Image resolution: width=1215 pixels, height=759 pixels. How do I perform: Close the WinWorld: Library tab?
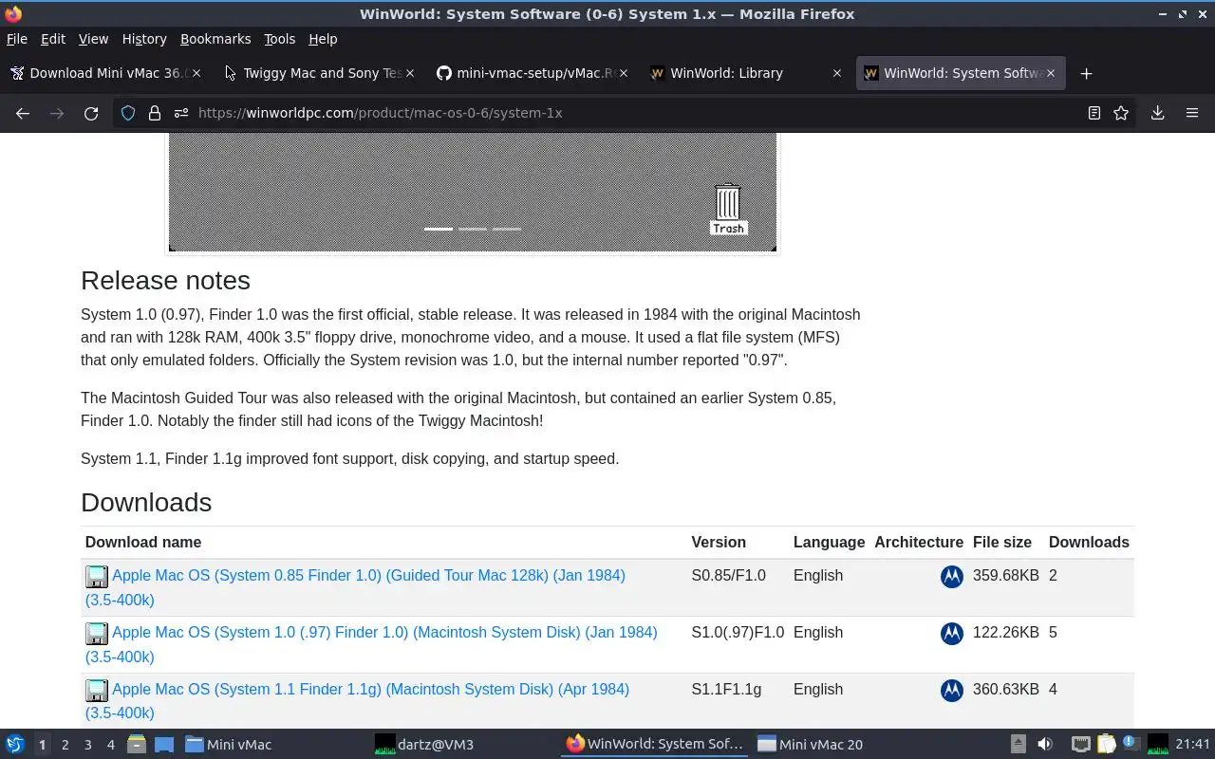tap(837, 73)
